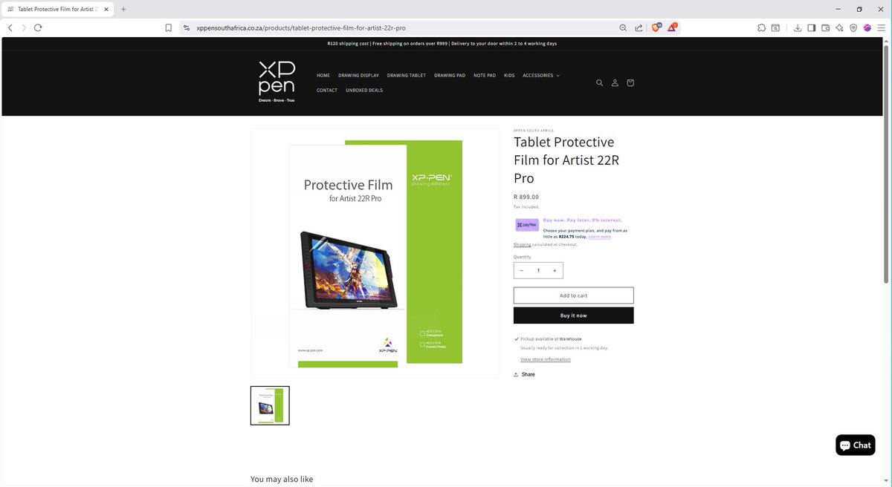Viewport: 892px width, 487px height.
Task: Open a new browser tab
Action: (x=123, y=9)
